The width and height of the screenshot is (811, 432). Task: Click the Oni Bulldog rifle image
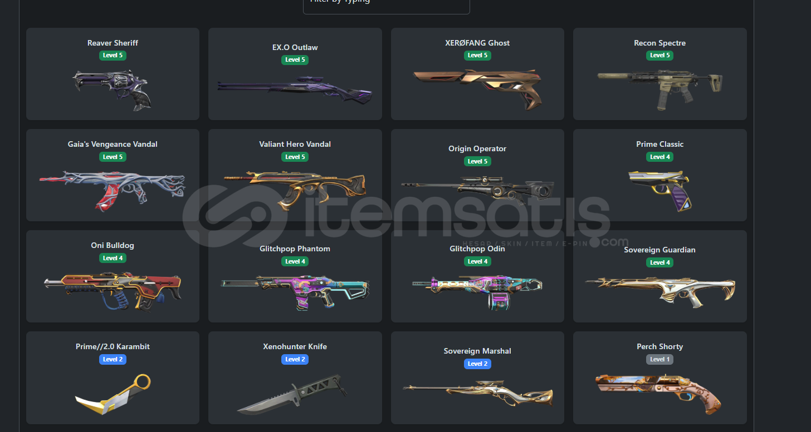coord(113,291)
